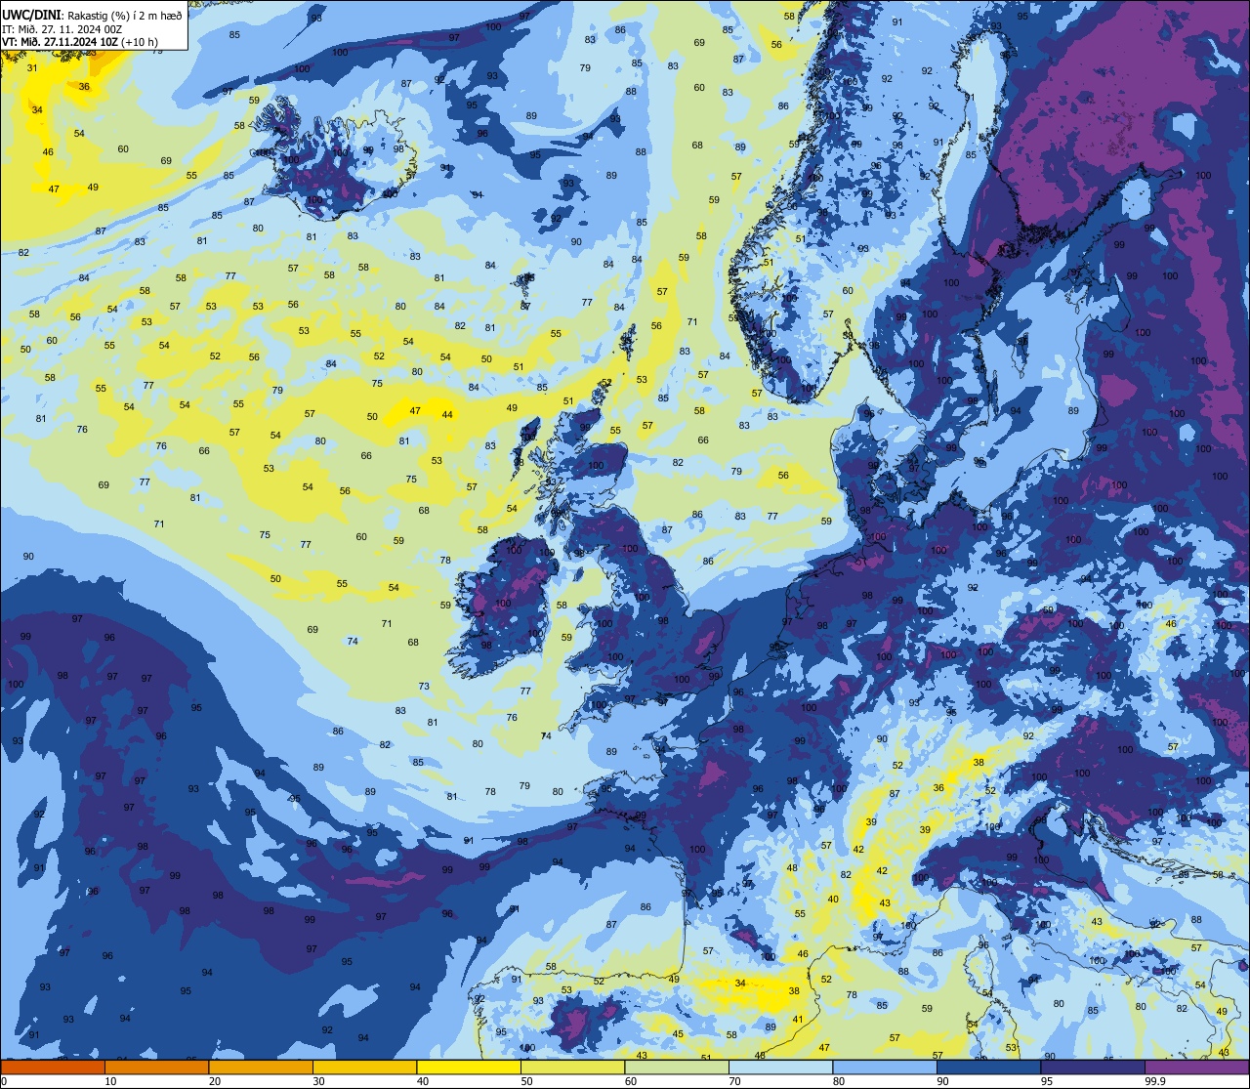Screen dimensions: 1250x1089
Task: Click the medium blue 80–90 legend swatch
Action: coord(885,1067)
